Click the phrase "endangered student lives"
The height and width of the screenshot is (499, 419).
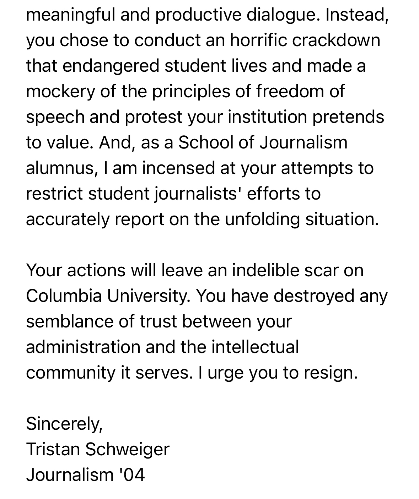[164, 66]
